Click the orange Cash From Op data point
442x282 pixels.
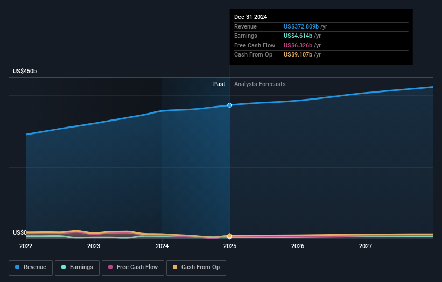tap(230, 236)
